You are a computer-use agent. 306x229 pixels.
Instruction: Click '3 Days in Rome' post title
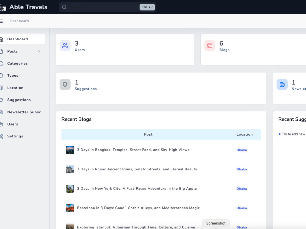pyautogui.click(x=137, y=169)
